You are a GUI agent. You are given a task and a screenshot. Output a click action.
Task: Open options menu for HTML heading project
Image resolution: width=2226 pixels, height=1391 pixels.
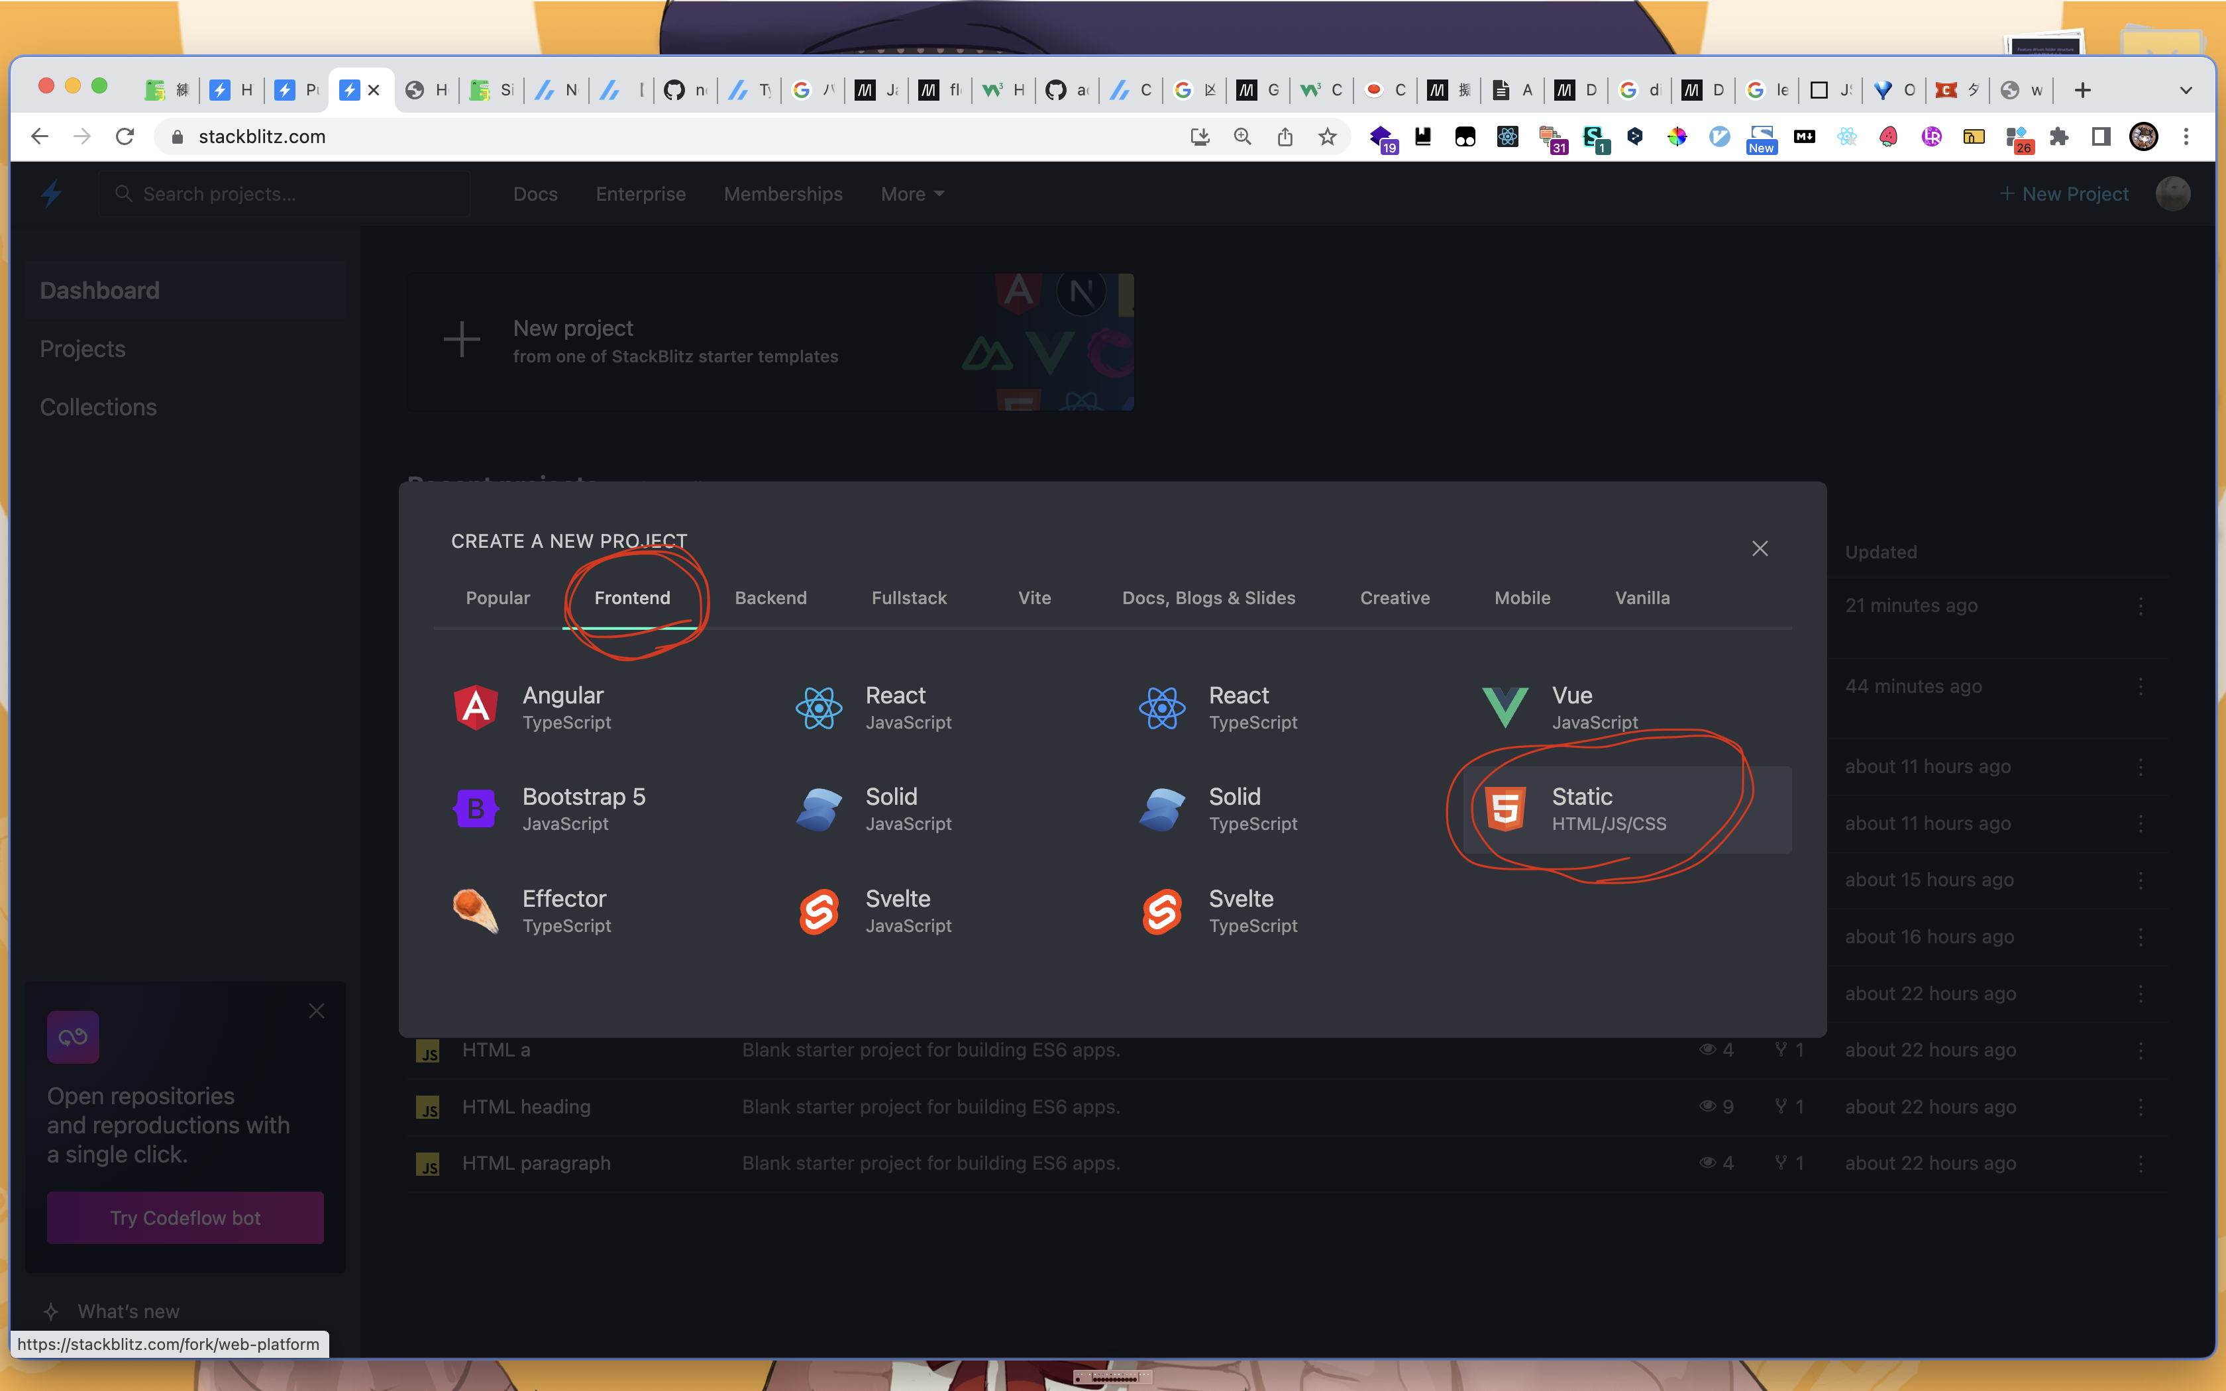(x=2141, y=1107)
